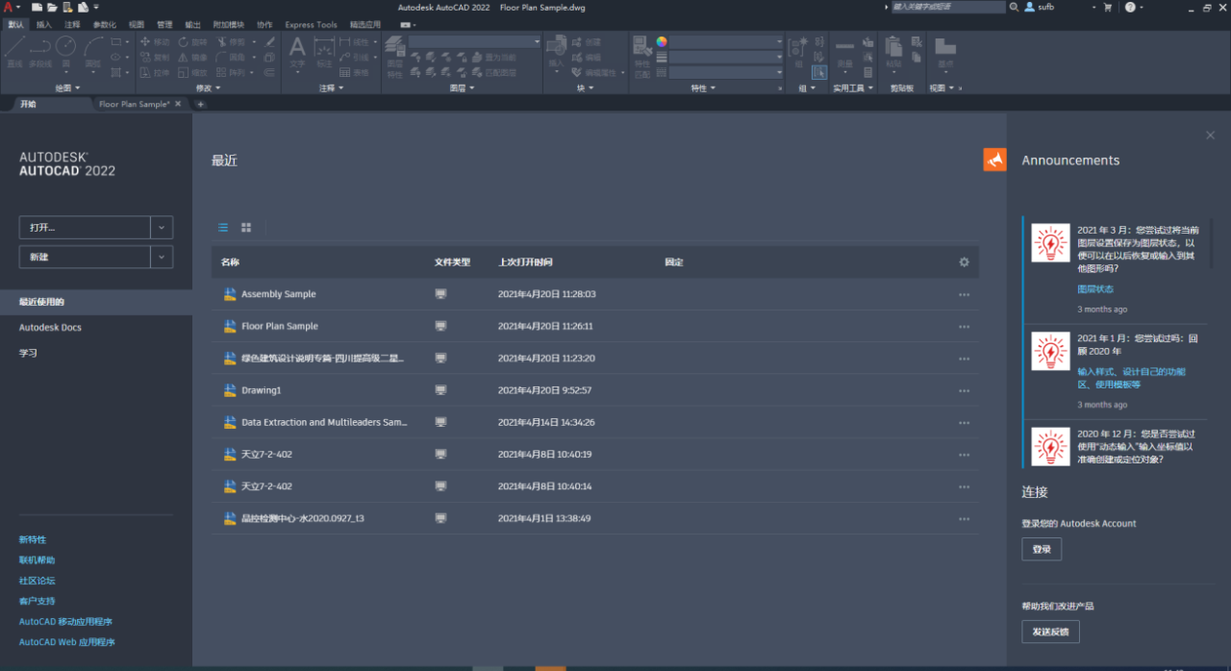Expand the 修改 panel
This screenshot has height=671, width=1231.
tap(208, 87)
